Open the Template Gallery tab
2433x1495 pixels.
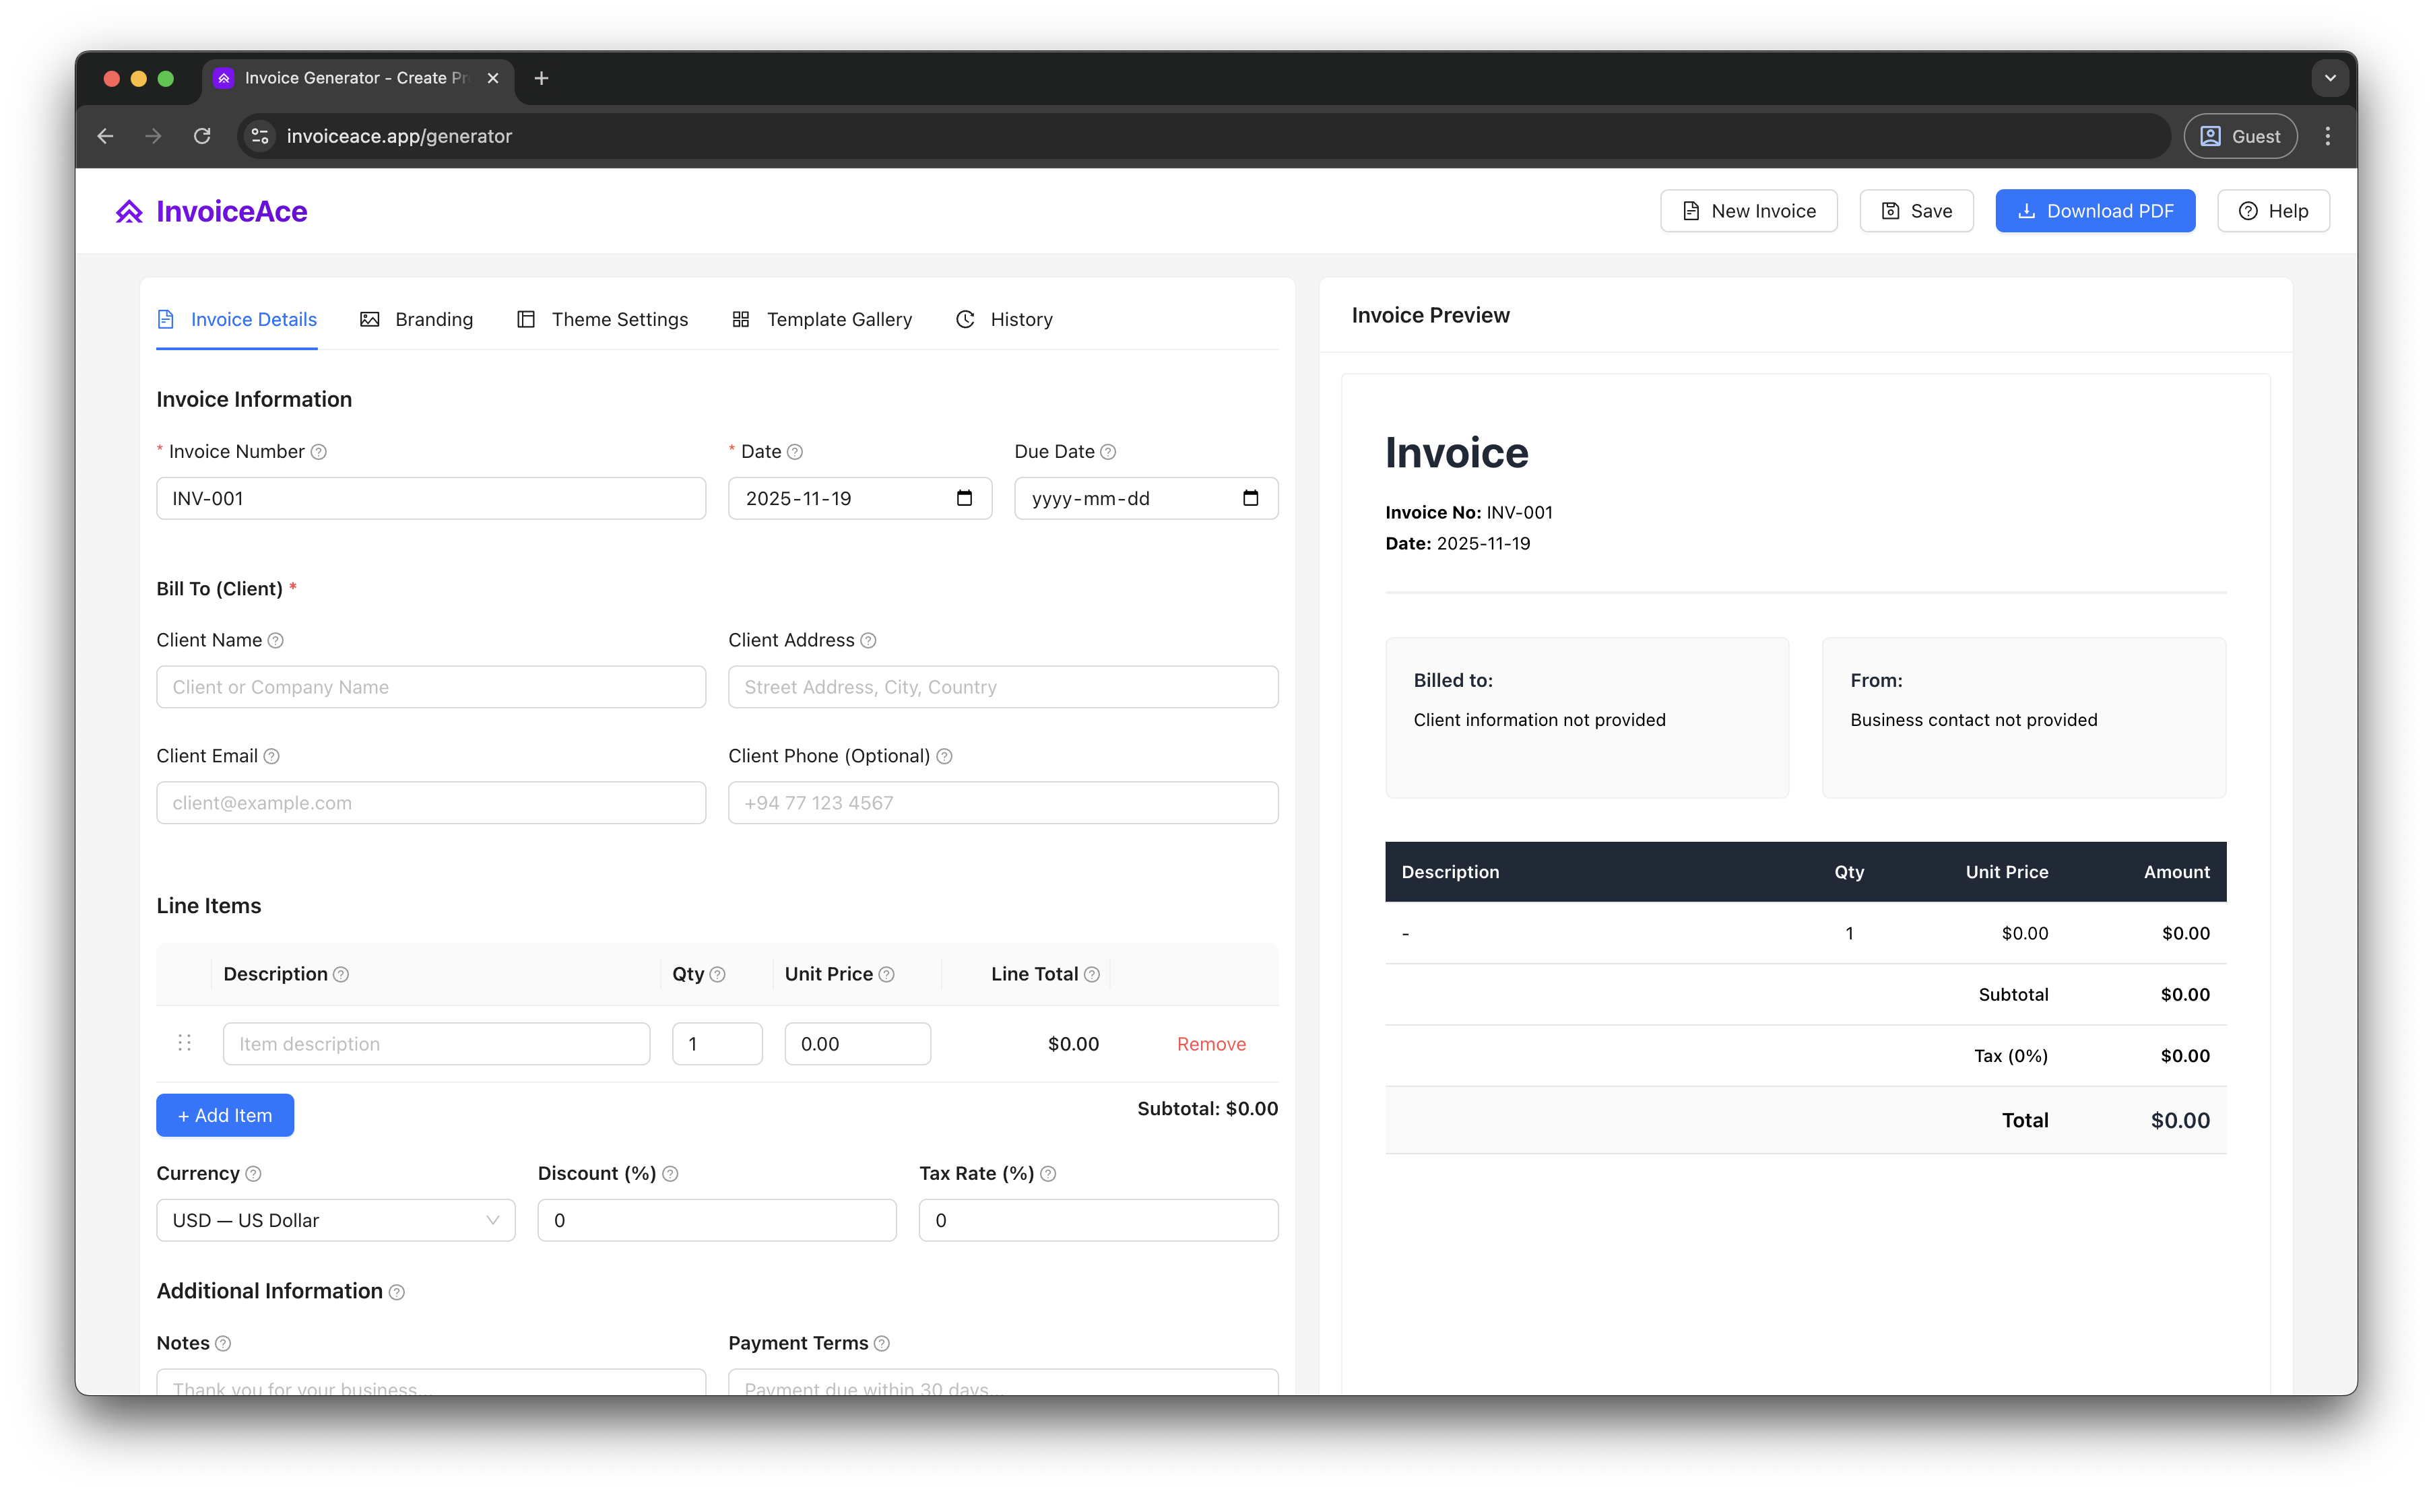(x=822, y=319)
